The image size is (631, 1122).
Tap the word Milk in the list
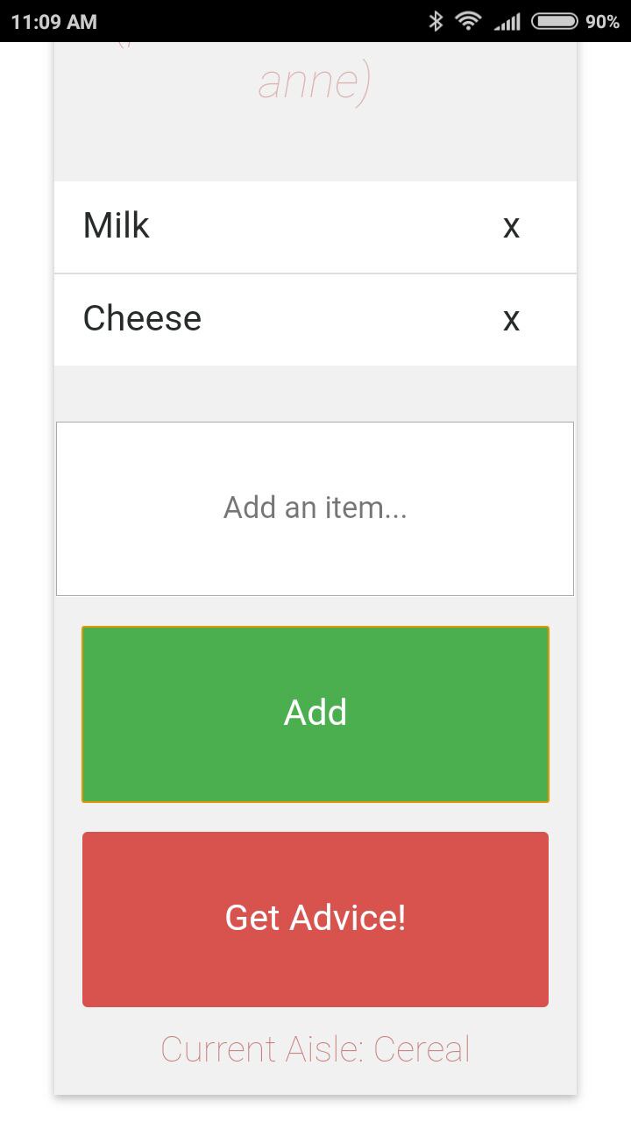117,225
